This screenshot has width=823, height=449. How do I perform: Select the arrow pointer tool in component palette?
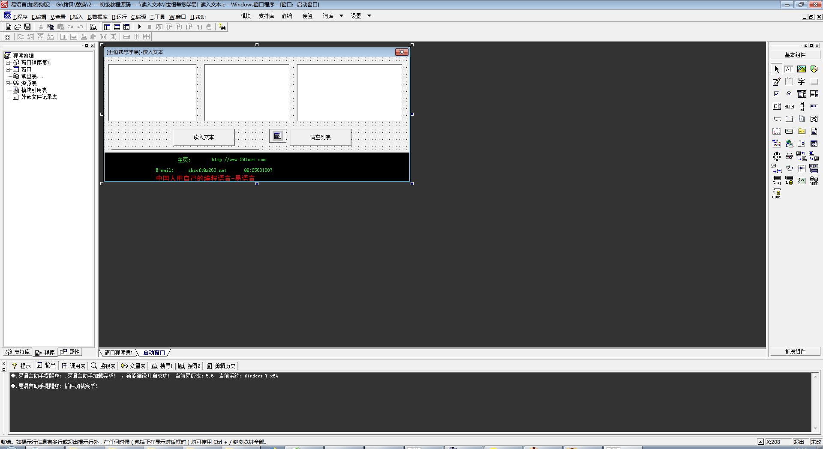776,69
